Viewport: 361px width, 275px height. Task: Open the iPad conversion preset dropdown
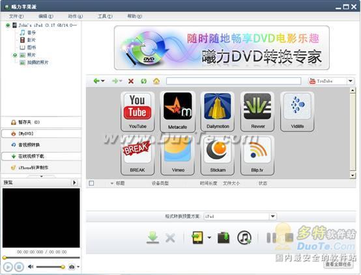(273, 216)
